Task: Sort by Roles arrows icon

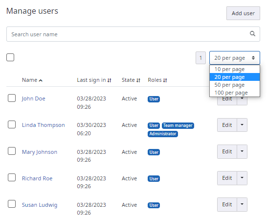Action: (165, 80)
